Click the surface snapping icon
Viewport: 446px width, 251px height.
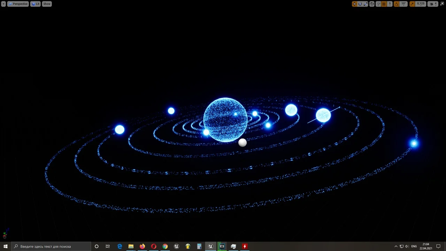tap(378, 4)
